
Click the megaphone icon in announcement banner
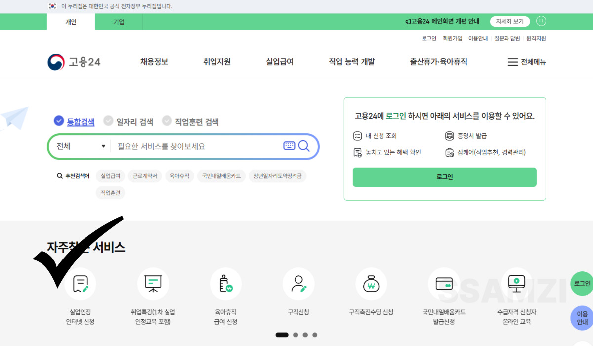(408, 22)
